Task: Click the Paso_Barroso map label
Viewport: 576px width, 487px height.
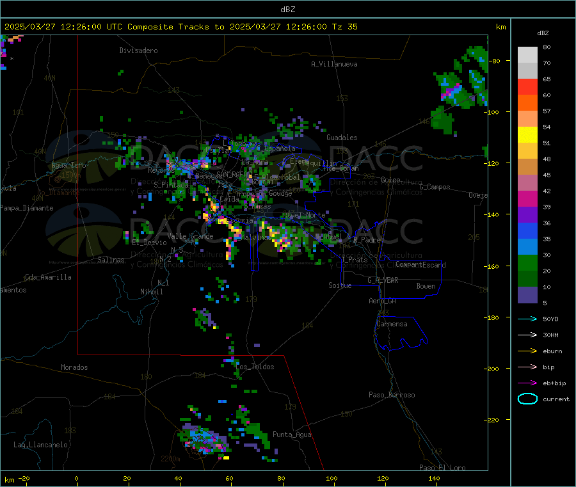Action: tap(392, 395)
